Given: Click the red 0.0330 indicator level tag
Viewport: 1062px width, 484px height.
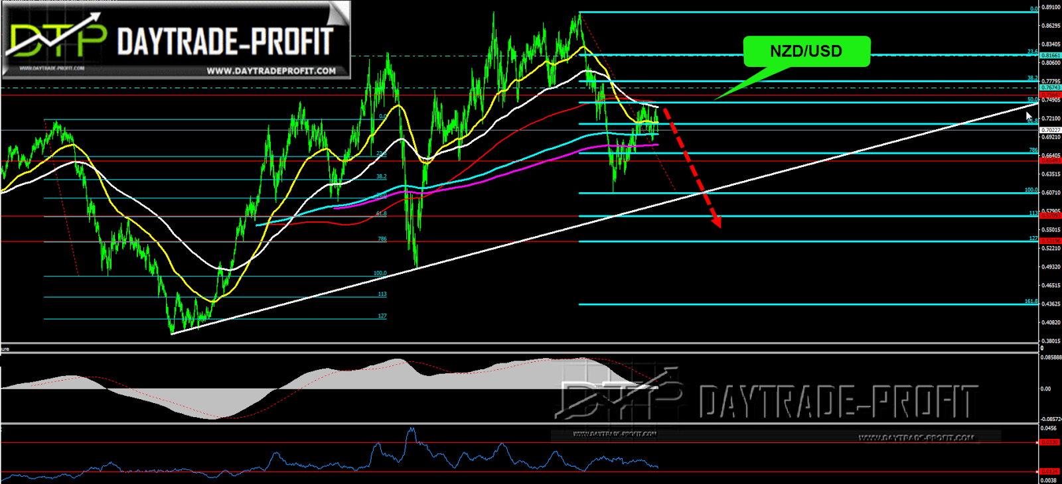Looking at the screenshot, I should coord(1049,442).
